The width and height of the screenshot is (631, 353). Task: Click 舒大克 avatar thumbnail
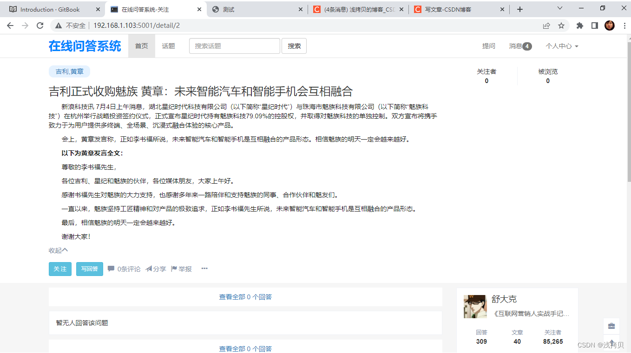(x=475, y=307)
